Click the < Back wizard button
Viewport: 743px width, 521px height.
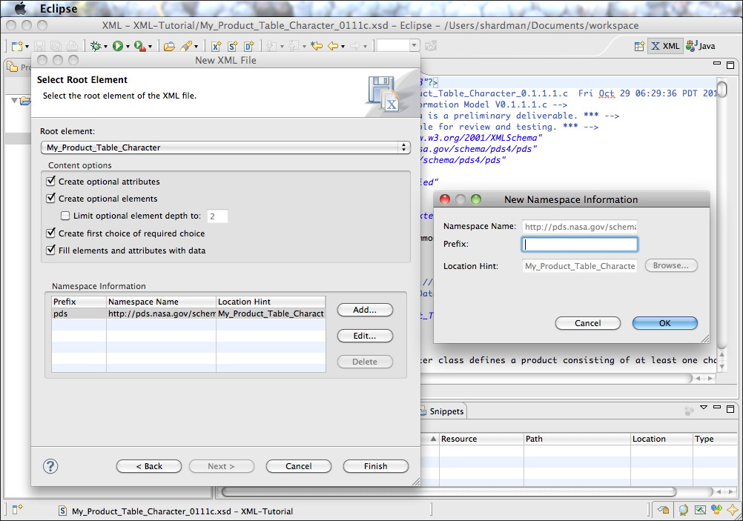[x=149, y=466]
